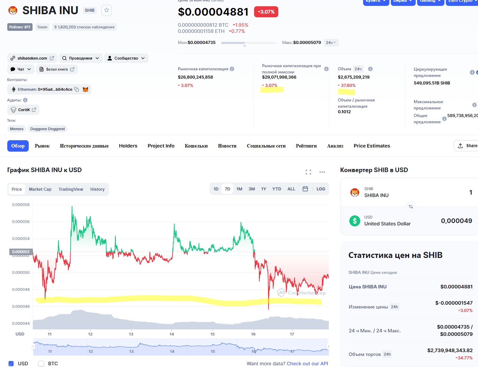Click the green USD dollar icon
478x367 pixels.
coord(355,221)
